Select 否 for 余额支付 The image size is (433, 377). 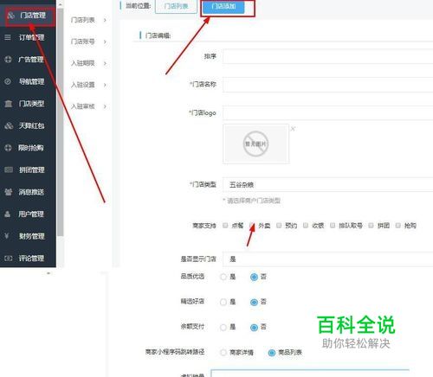[x=254, y=327]
